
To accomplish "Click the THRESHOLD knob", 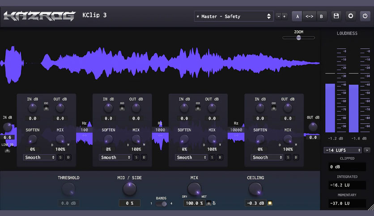I will point(68,189).
